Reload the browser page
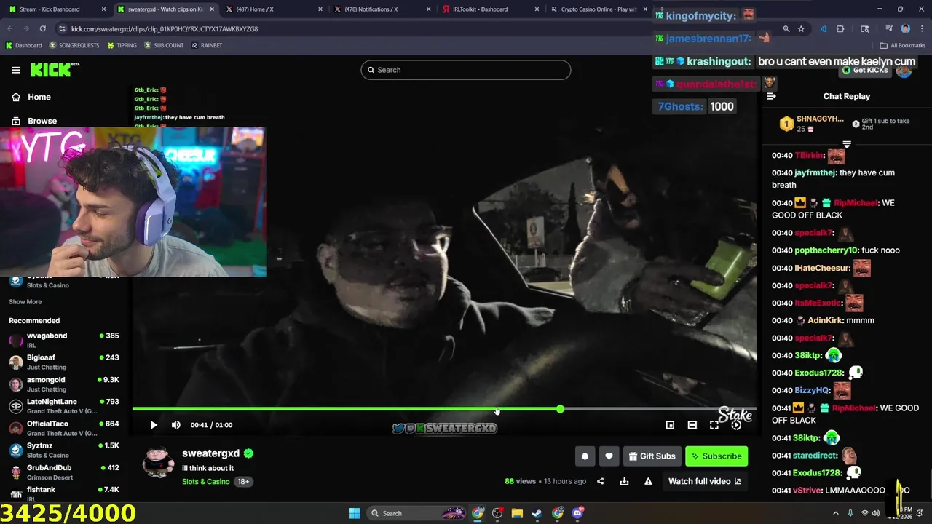Image resolution: width=932 pixels, height=524 pixels. pyautogui.click(x=43, y=28)
